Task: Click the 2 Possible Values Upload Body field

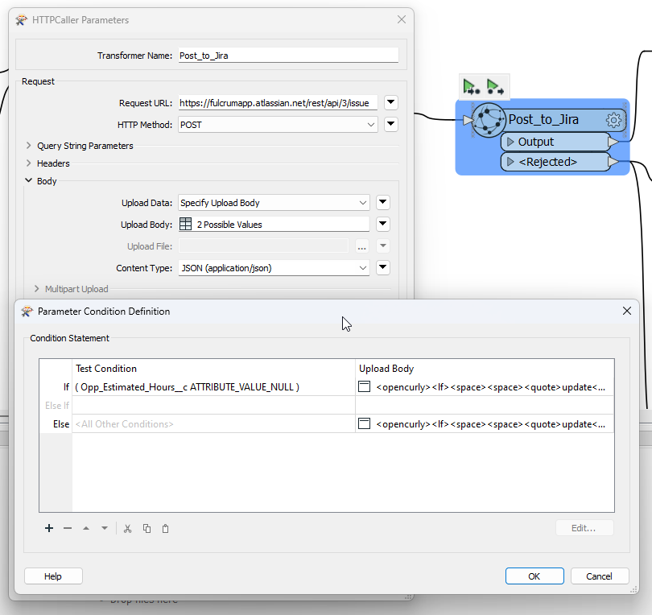Action: (274, 224)
